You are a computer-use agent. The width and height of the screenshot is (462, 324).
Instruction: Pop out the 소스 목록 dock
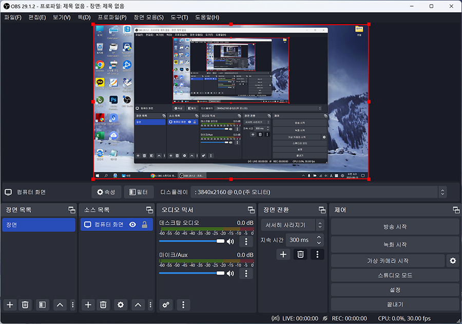click(x=150, y=210)
